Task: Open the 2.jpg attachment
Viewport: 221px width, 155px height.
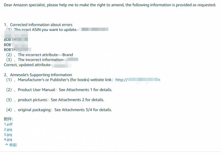Action: (8, 129)
